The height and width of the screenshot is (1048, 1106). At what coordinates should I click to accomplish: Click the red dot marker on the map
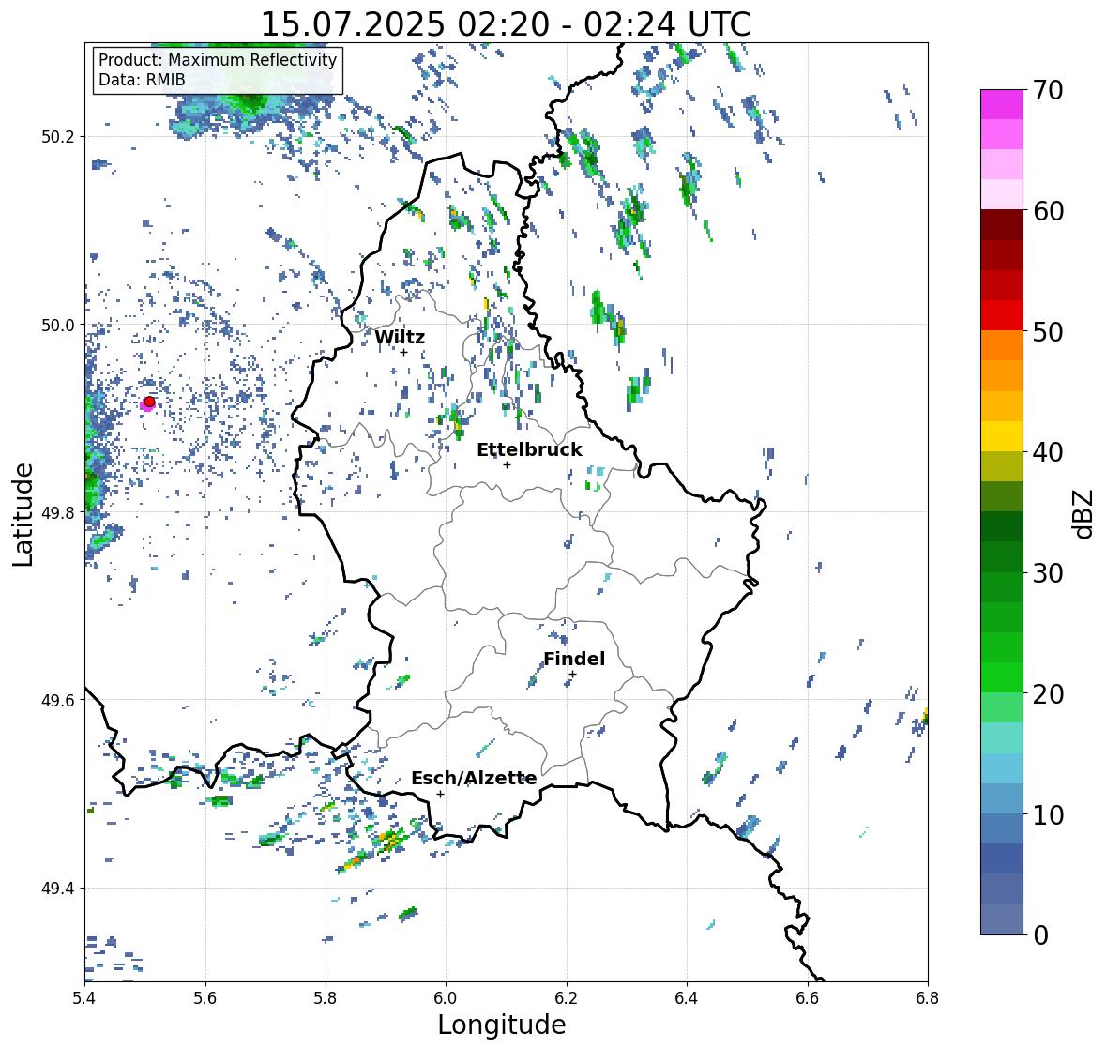coord(149,402)
